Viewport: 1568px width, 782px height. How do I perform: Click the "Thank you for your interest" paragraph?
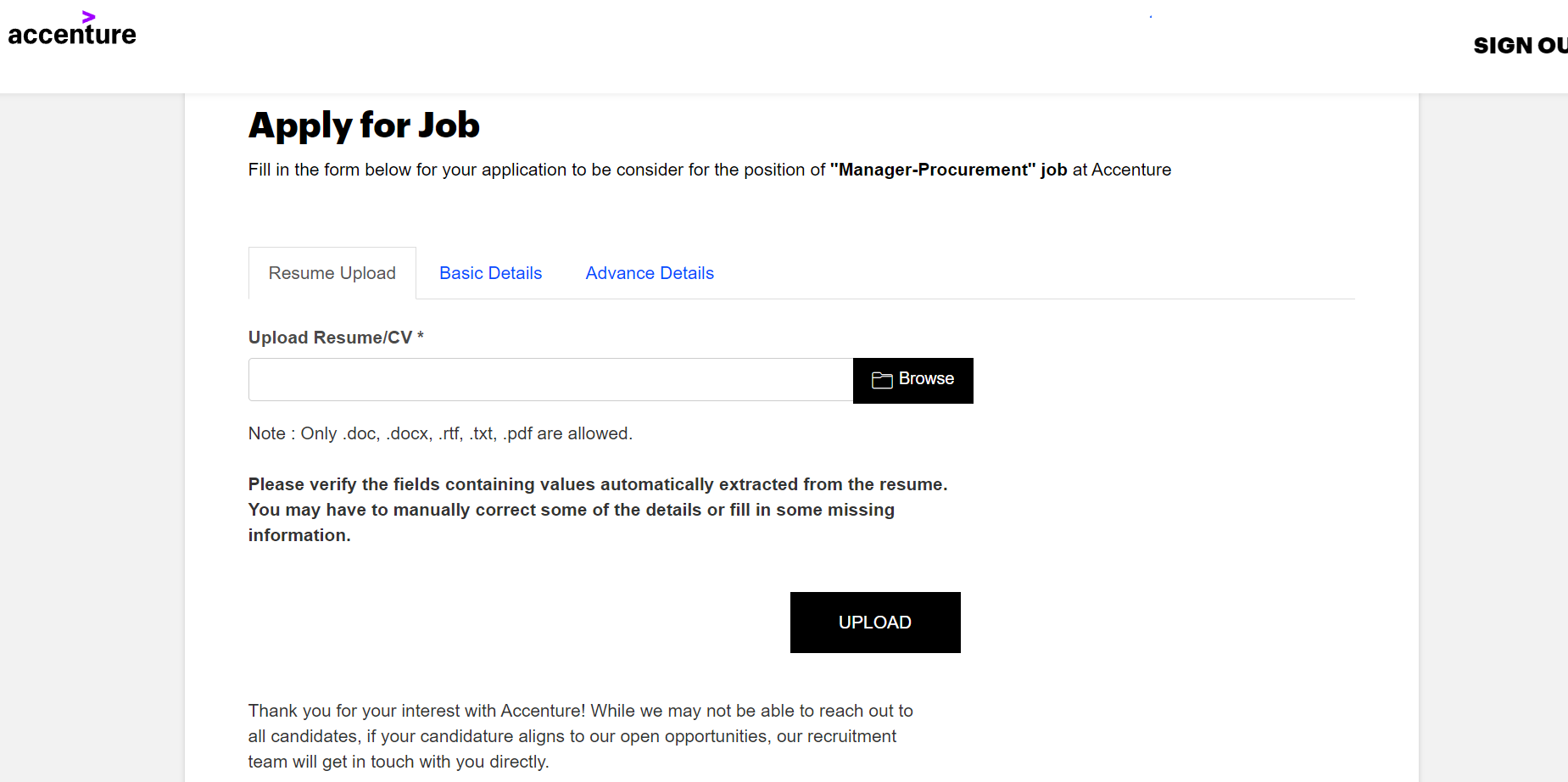[x=580, y=735]
